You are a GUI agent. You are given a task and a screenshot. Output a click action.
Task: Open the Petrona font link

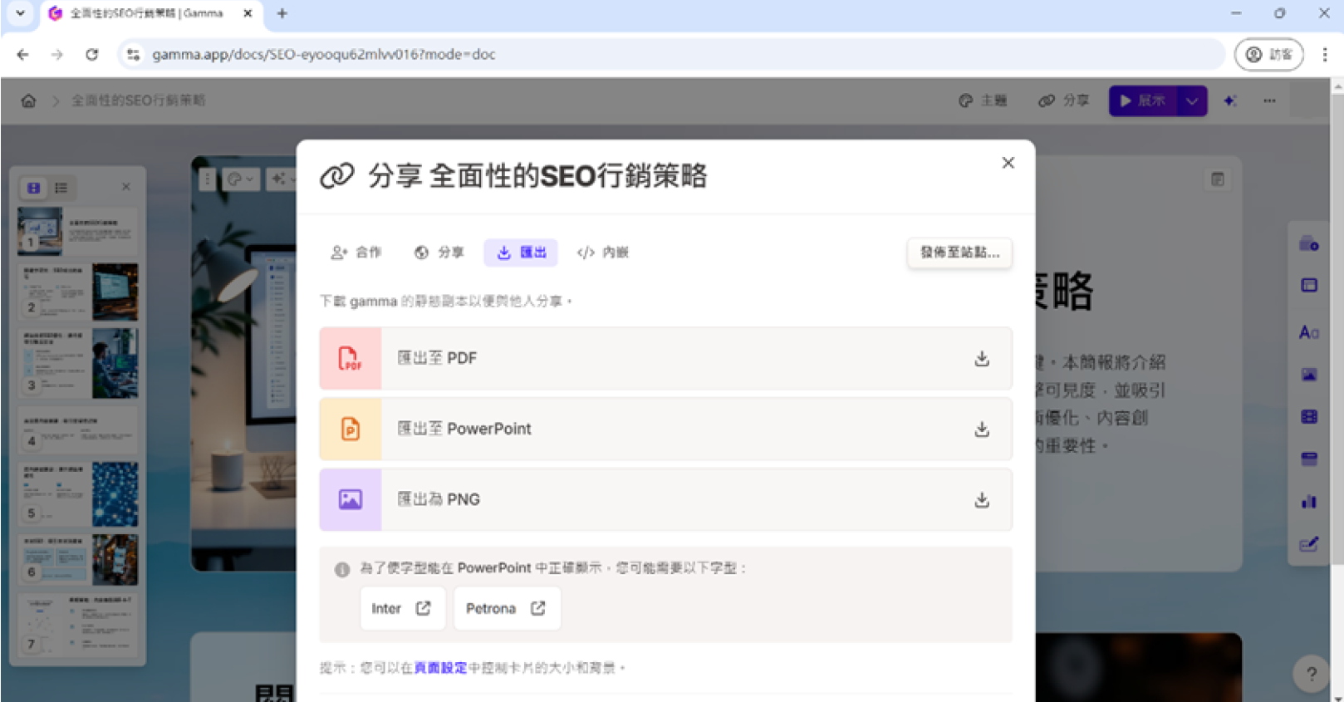(506, 608)
